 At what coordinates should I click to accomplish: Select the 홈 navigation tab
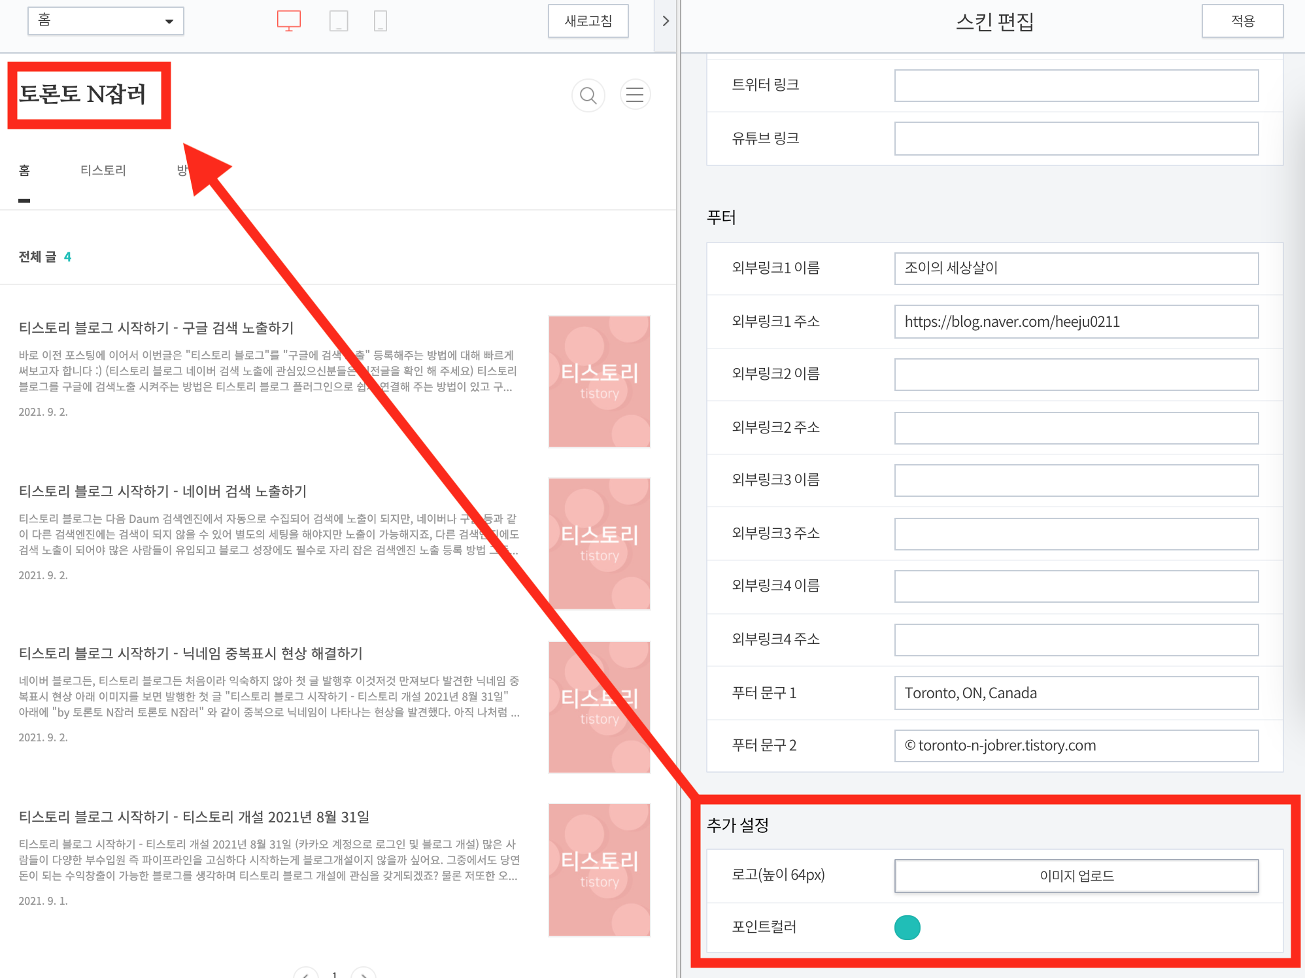coord(25,171)
